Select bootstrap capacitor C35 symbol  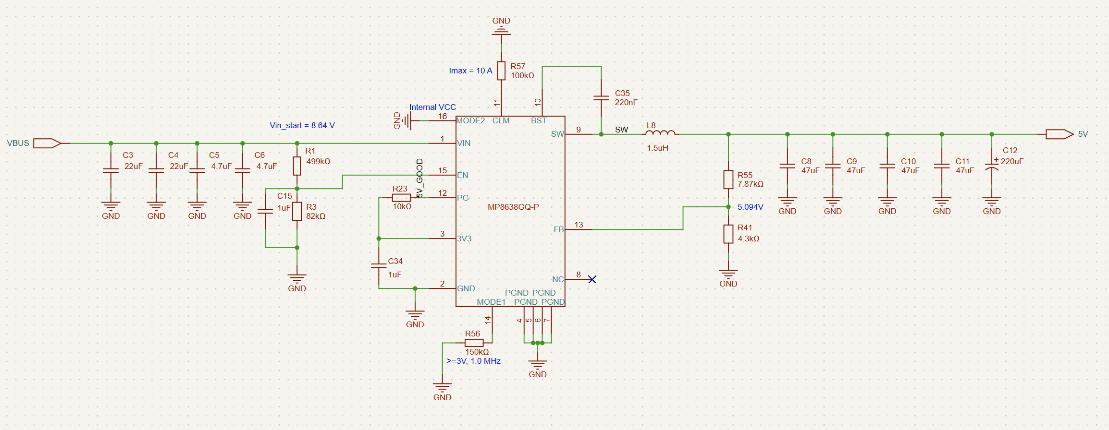pos(601,98)
